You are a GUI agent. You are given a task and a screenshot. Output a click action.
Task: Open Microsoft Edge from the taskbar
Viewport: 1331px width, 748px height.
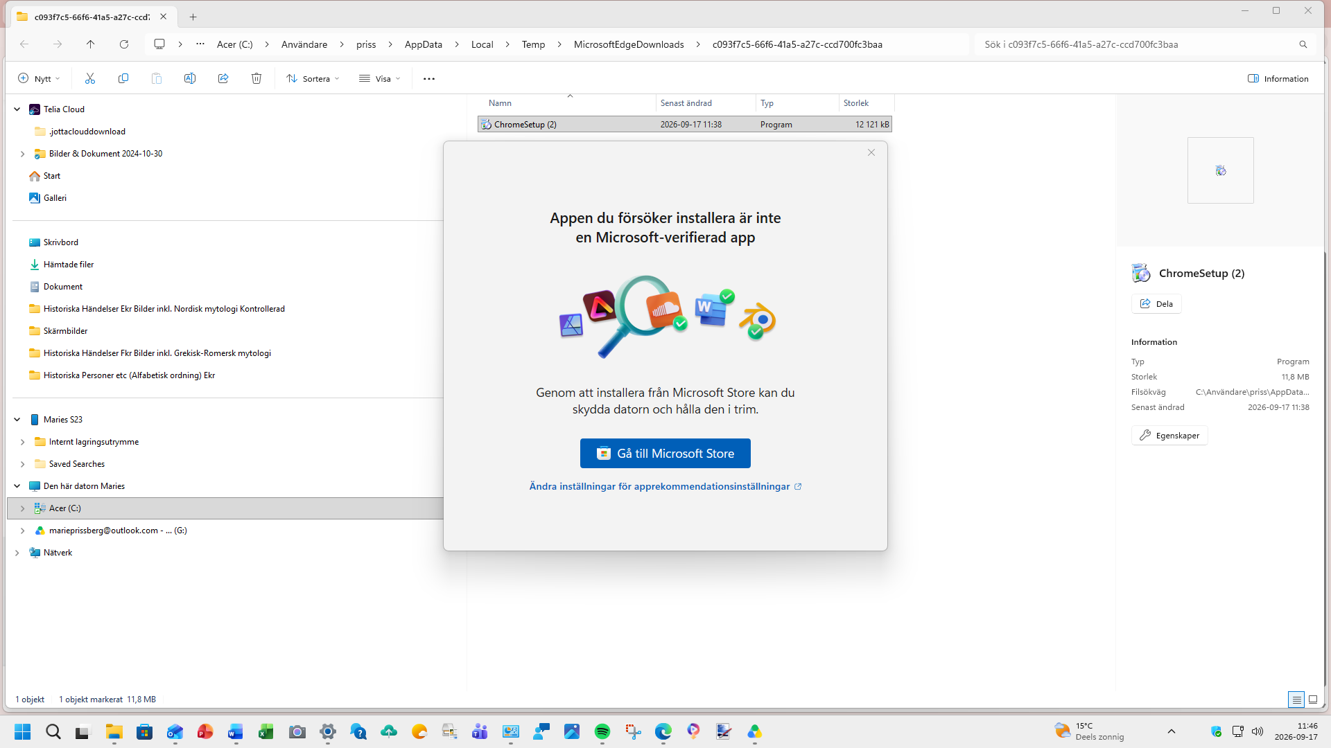click(663, 731)
